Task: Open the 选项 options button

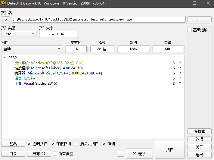Action: tap(199, 139)
